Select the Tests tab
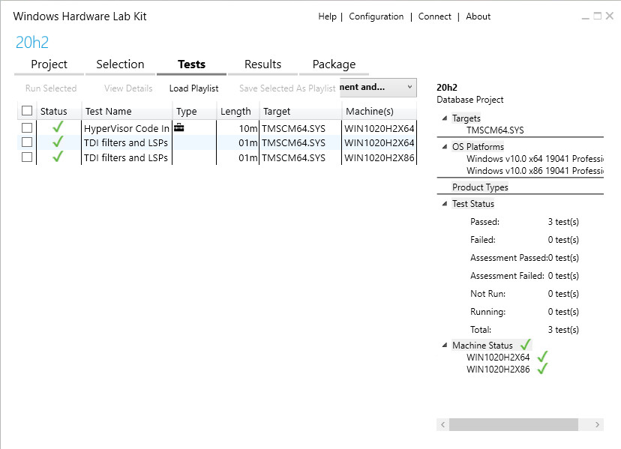 [x=191, y=64]
